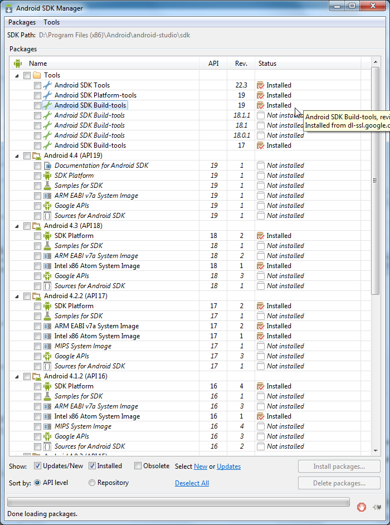Check the Android SDK Tools checkbox
Image resolution: width=390 pixels, height=525 pixels.
click(37, 85)
